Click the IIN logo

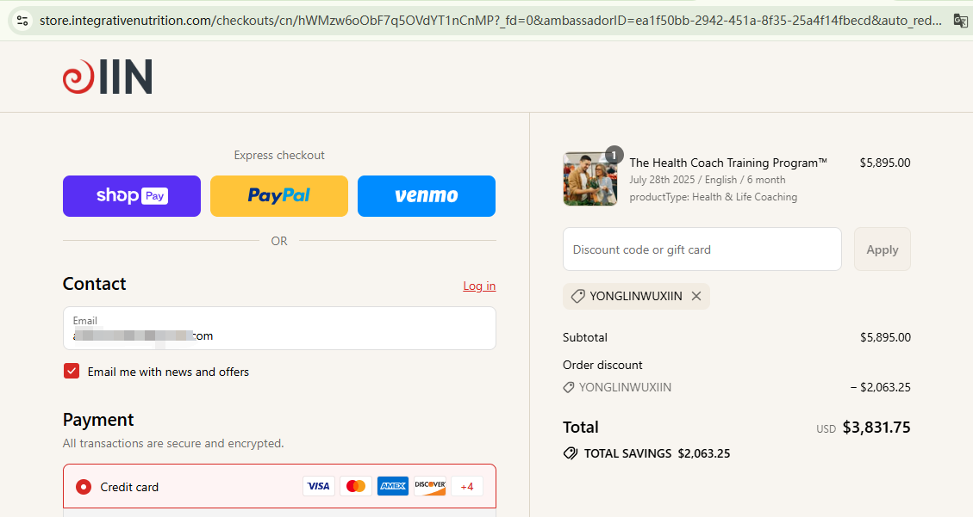click(108, 77)
